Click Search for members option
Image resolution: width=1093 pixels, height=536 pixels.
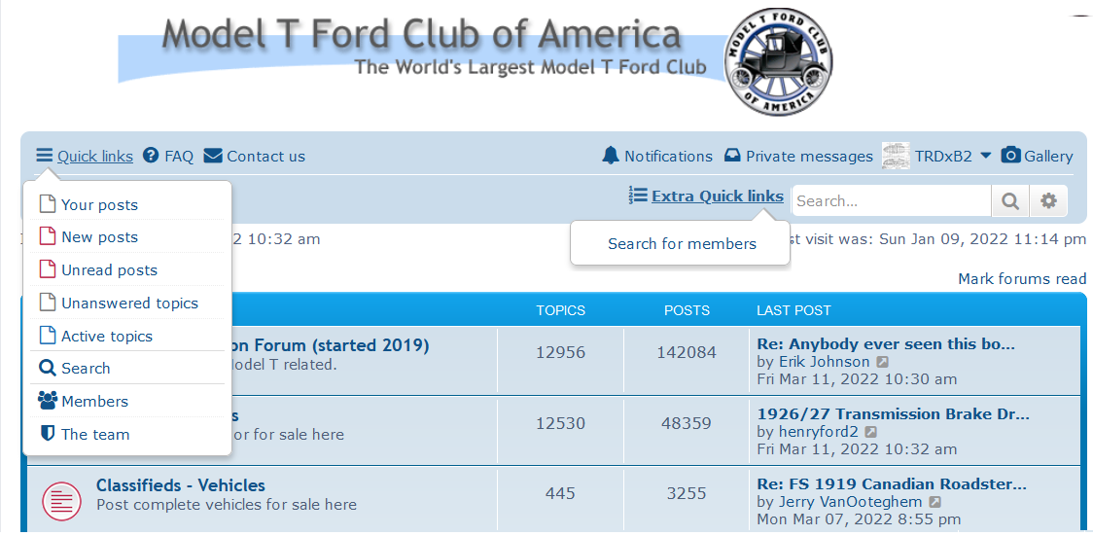[682, 244]
